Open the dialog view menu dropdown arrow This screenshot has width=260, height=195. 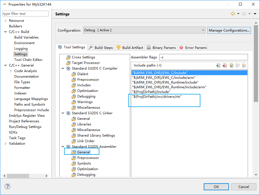tap(255, 14)
